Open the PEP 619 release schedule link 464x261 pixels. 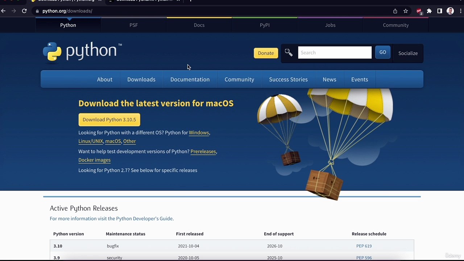364,246
